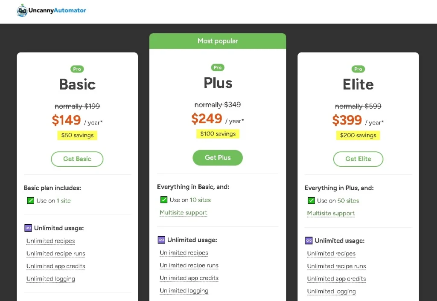The image size is (437, 301).
Task: Click the Uncanny Automator robot logo
Action: click(x=22, y=10)
